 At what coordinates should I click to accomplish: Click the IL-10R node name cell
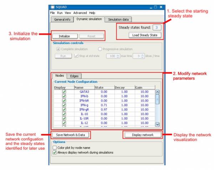[x=84, y=118]
